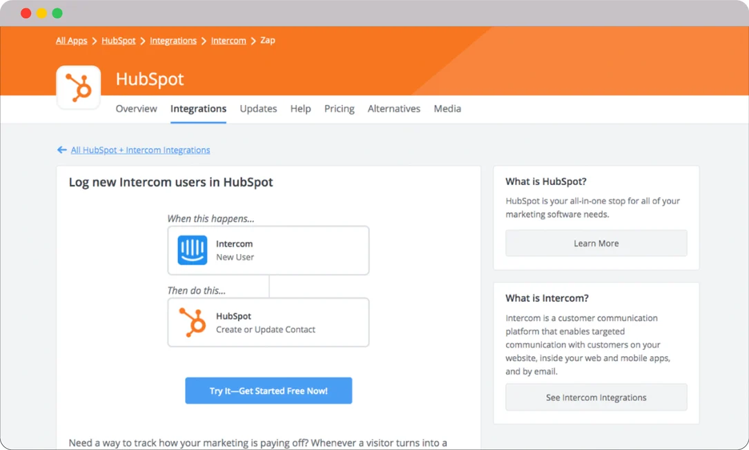The width and height of the screenshot is (749, 450).
Task: Click the 'What is Intercom?' heading
Action: click(547, 298)
